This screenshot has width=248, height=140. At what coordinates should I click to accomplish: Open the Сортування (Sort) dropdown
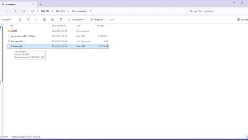click(x=77, y=19)
